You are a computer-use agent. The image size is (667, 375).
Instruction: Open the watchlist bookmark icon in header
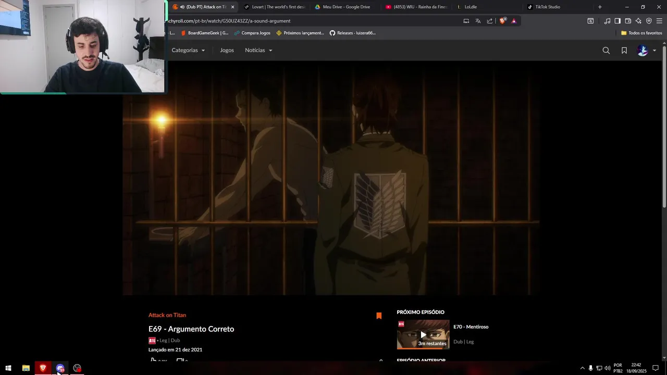coord(624,51)
